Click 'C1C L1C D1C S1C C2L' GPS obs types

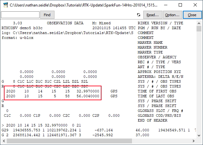pos(39,81)
